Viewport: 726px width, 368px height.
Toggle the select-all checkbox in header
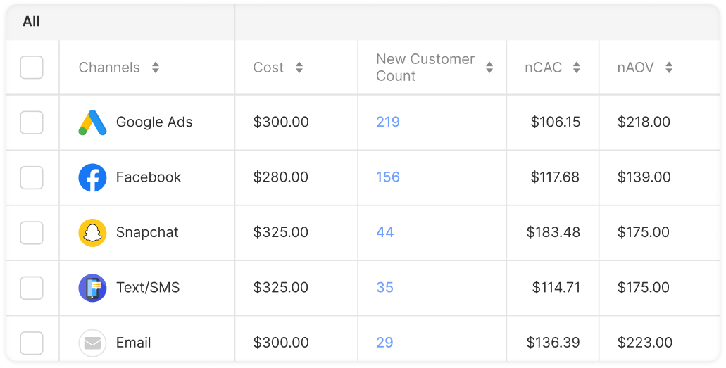pyautogui.click(x=32, y=68)
